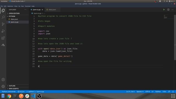Click the clock in the top bar
The width and height of the screenshot is (176, 99).
pos(88,1)
